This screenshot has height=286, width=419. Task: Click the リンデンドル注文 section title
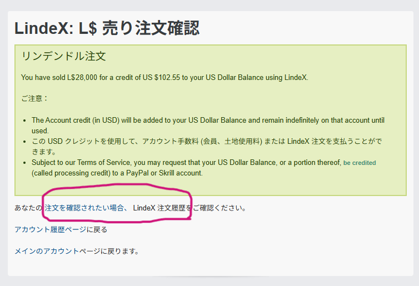[x=63, y=56]
